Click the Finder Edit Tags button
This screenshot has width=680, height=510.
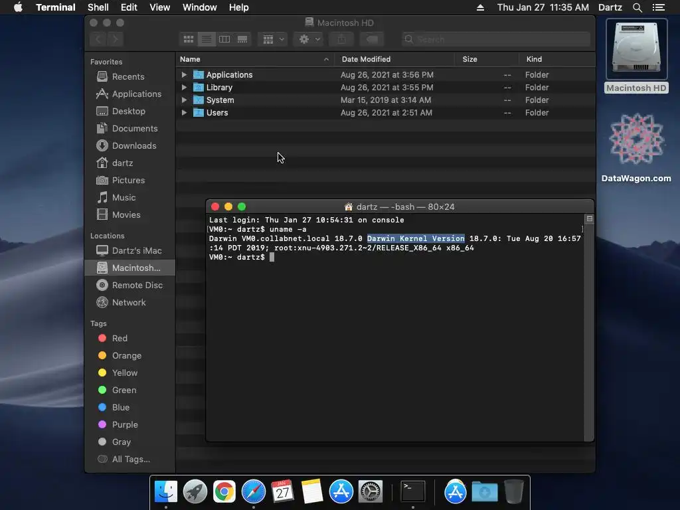click(372, 39)
